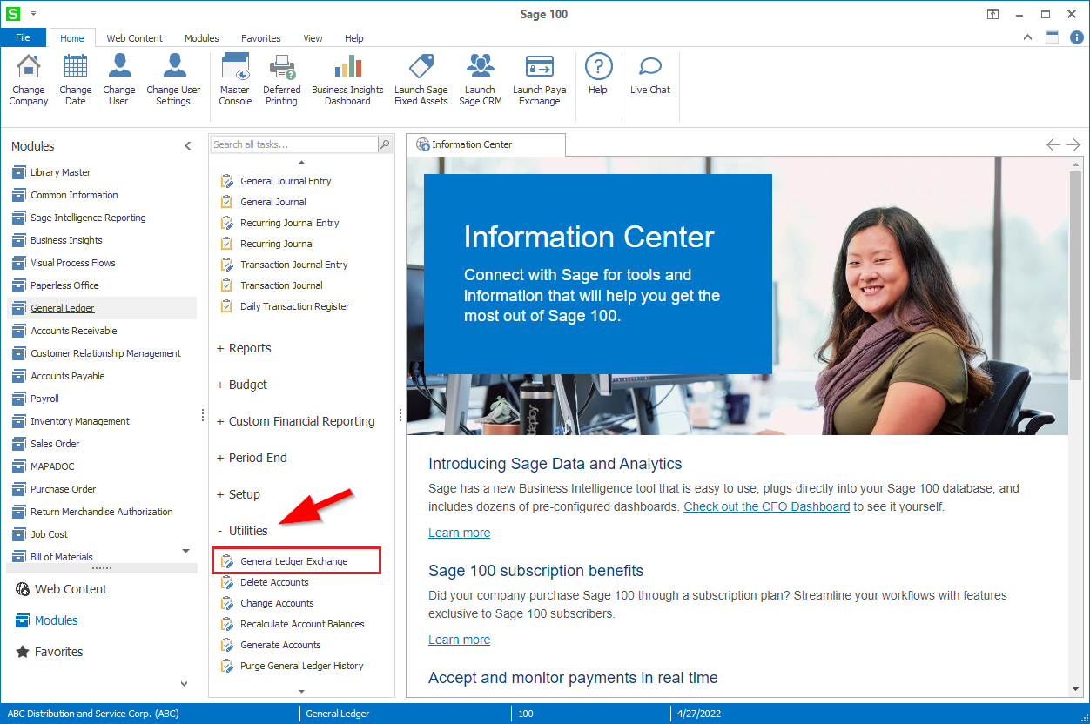1090x724 pixels.
Task: Click Learn more under subscription benefits
Action: [x=459, y=640]
